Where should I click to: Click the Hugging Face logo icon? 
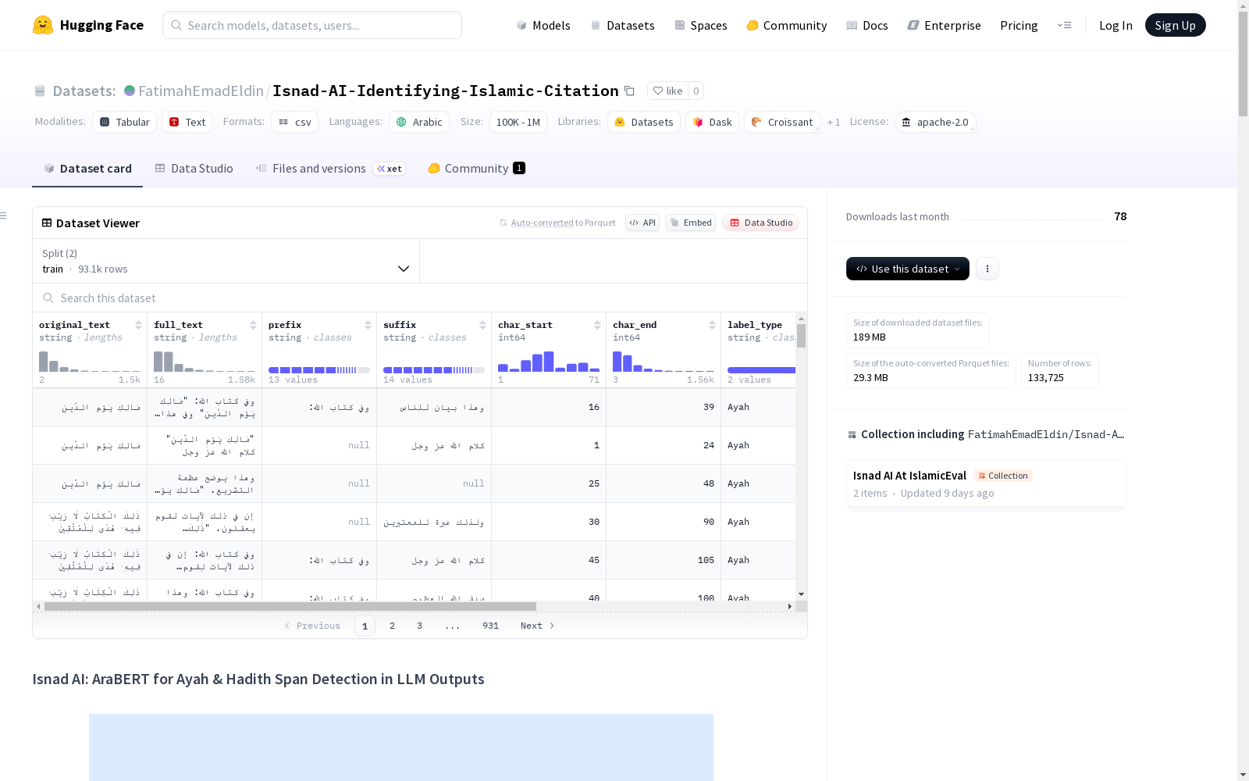[x=43, y=25]
